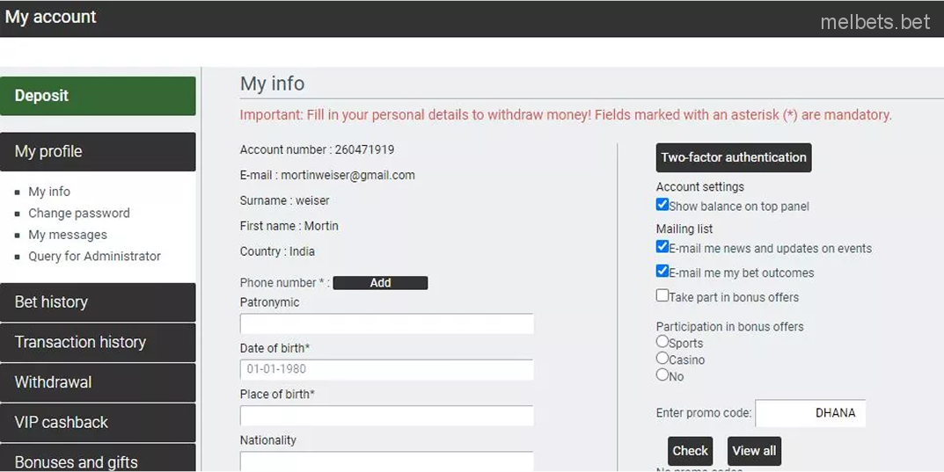
Task: Open the VIP cashback section
Action: (x=98, y=423)
